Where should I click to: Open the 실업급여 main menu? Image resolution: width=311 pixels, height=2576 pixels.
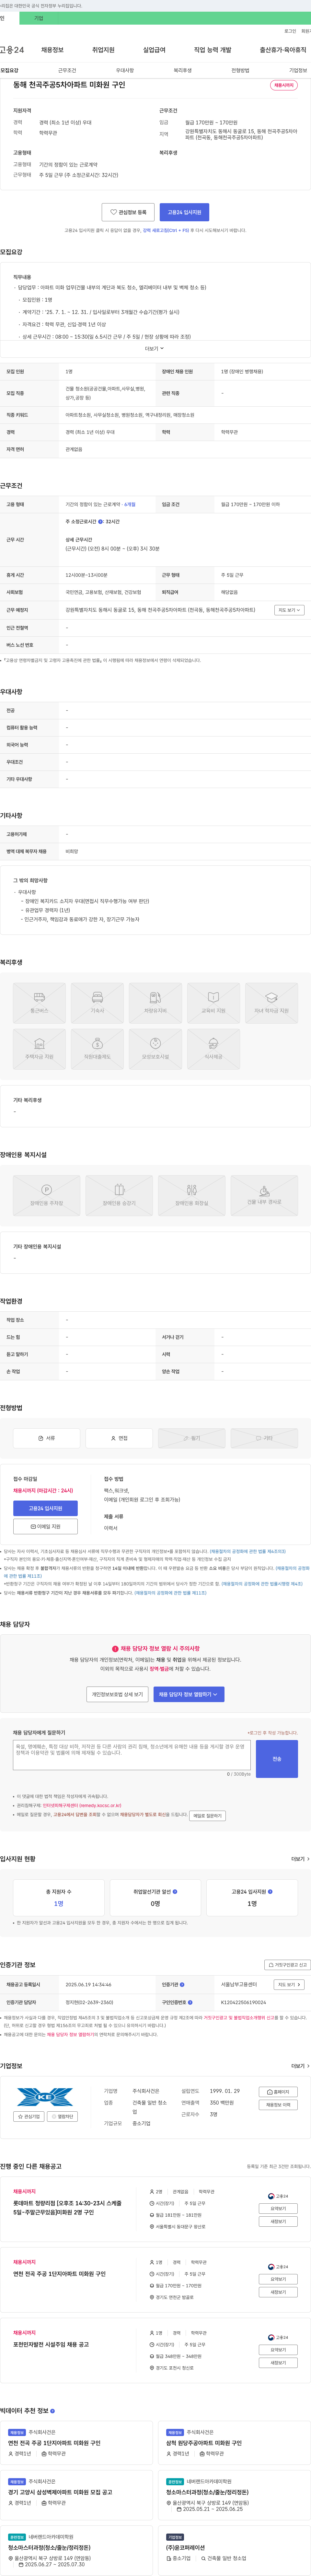point(154,50)
